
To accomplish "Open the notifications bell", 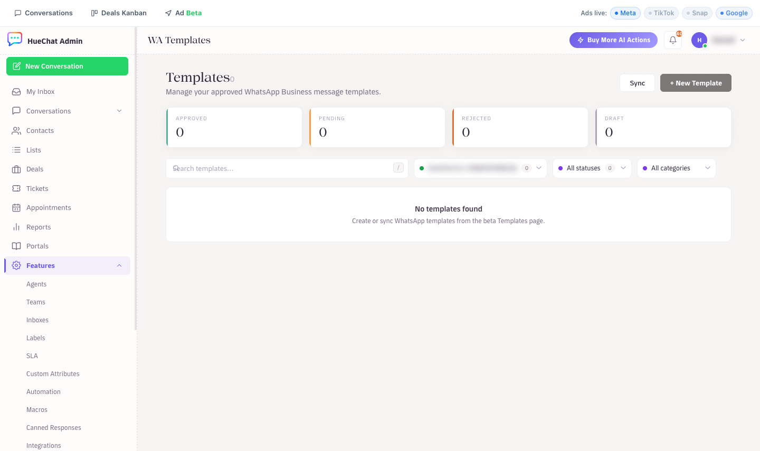I will click(x=673, y=40).
